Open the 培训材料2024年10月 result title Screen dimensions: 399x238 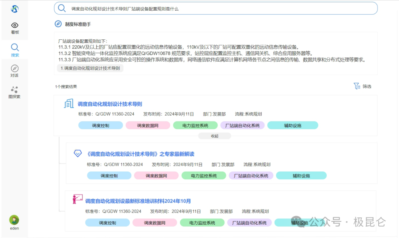[138, 201]
